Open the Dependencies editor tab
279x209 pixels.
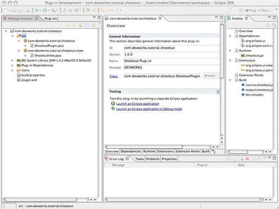[131, 152]
